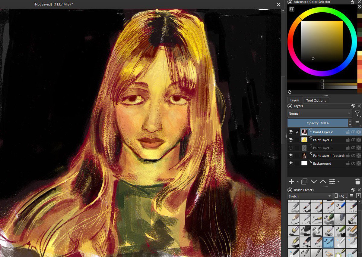
Task: Lock Paint Layer 1 (pasted)
Action: click(348, 156)
